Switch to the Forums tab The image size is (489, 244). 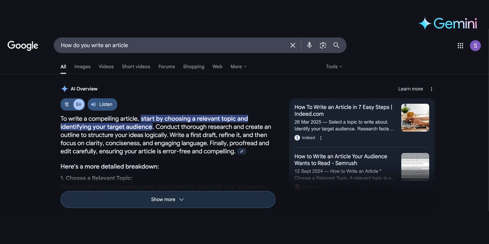tap(167, 67)
